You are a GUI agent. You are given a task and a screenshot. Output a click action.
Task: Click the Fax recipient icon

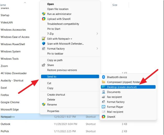coord(103,97)
